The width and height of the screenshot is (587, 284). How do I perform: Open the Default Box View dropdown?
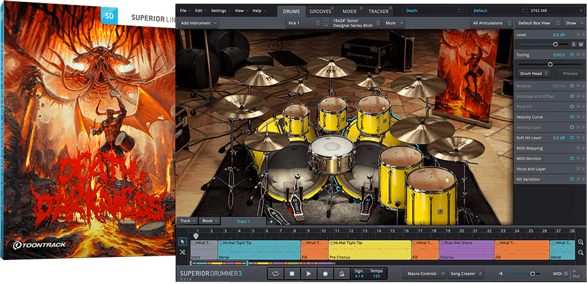point(538,23)
